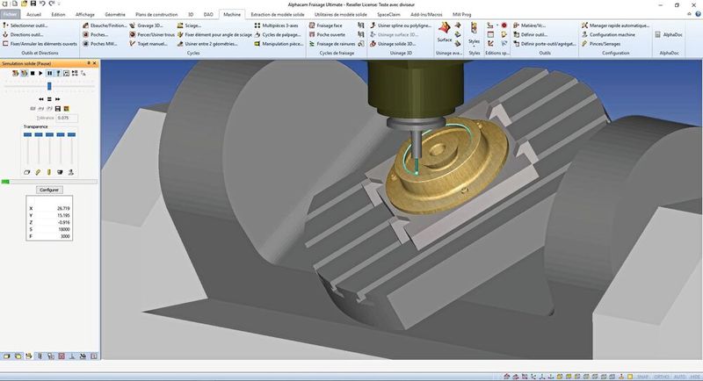Viewport: 703px width, 381px height.
Task: Click the simulation speed slider handle
Action: point(49,86)
